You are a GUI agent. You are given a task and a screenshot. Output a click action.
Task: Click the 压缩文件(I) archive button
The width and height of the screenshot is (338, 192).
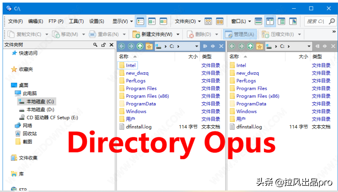[278, 34]
